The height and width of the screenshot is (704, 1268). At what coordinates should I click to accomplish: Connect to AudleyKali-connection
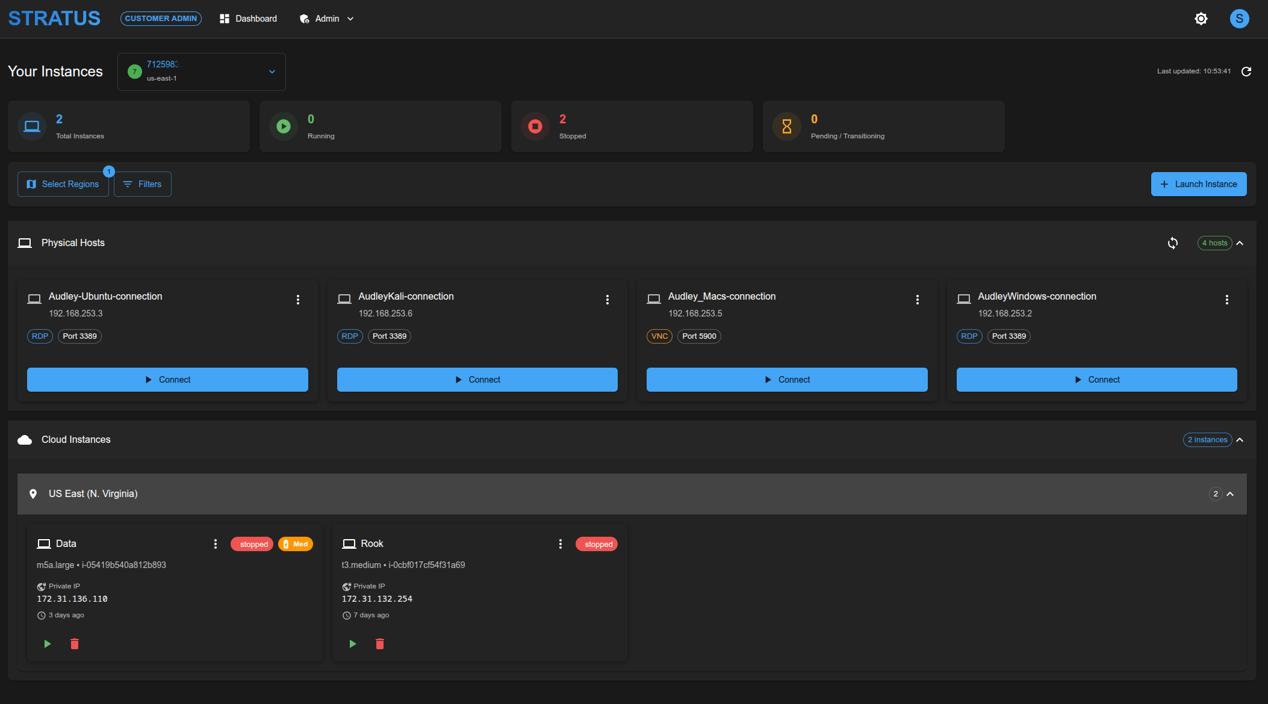pyautogui.click(x=476, y=380)
